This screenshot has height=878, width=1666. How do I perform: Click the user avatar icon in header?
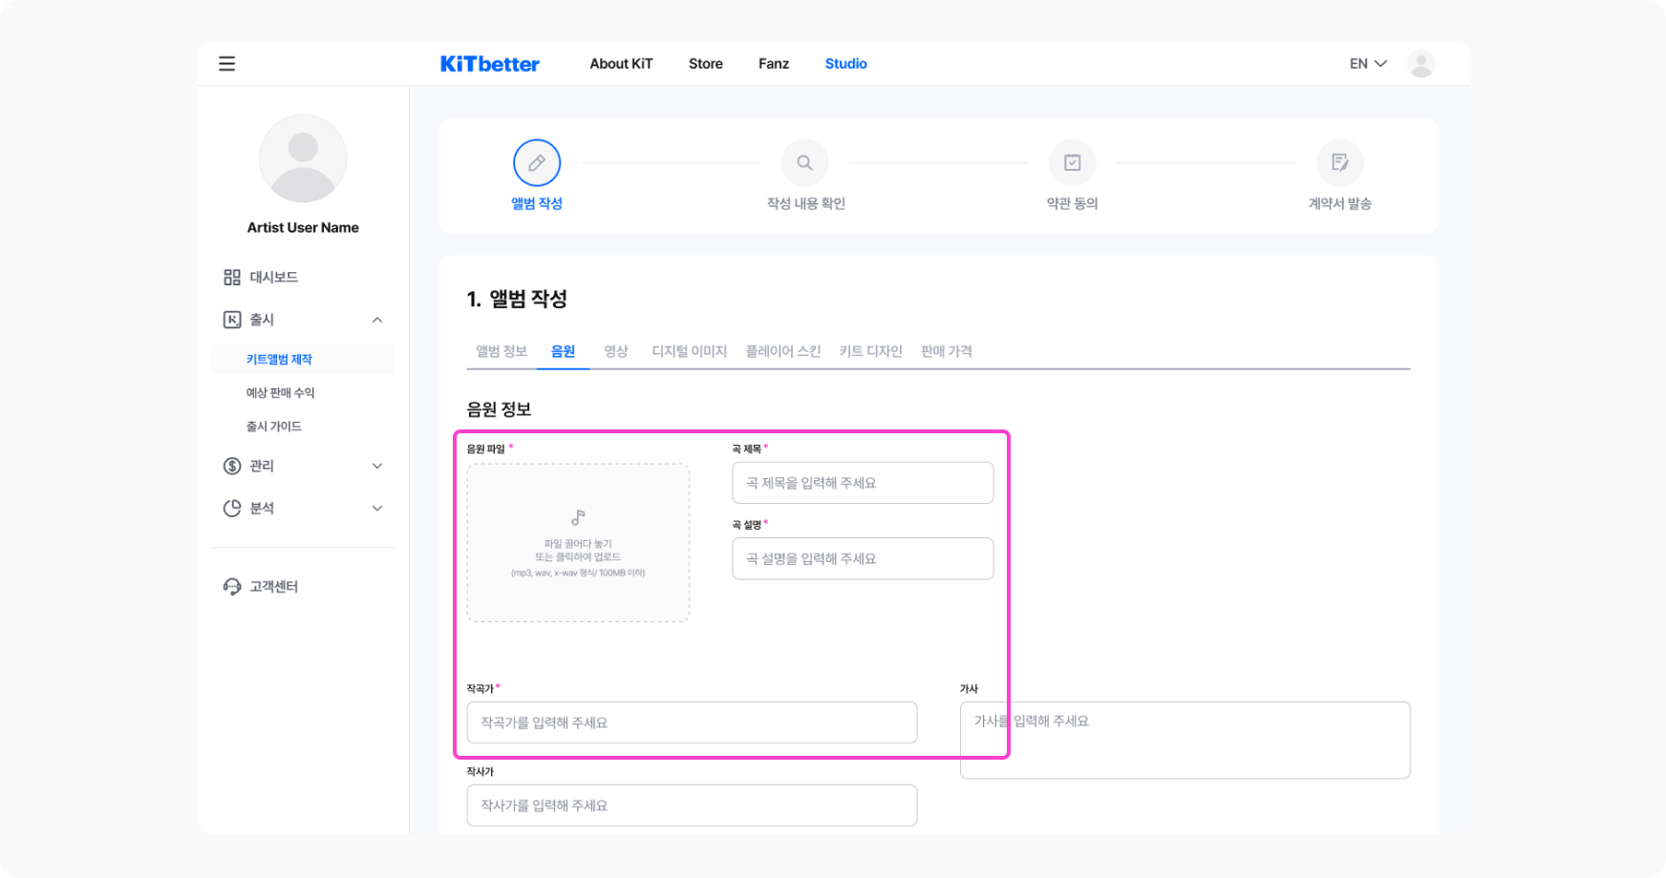(x=1420, y=64)
